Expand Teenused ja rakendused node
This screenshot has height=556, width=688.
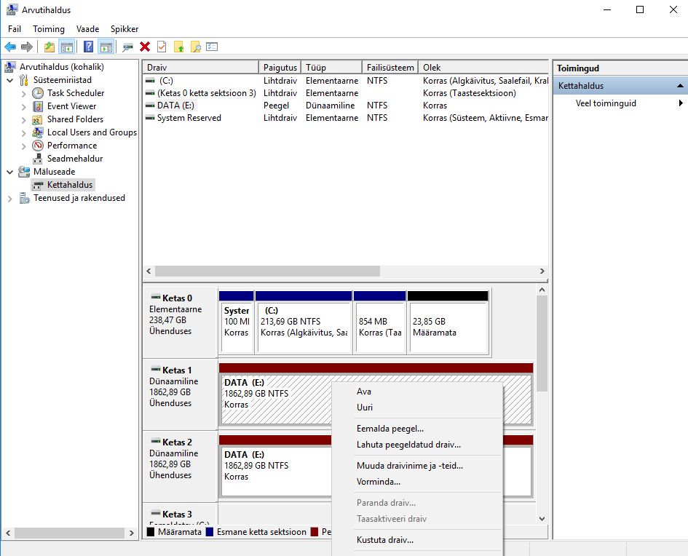tap(9, 198)
